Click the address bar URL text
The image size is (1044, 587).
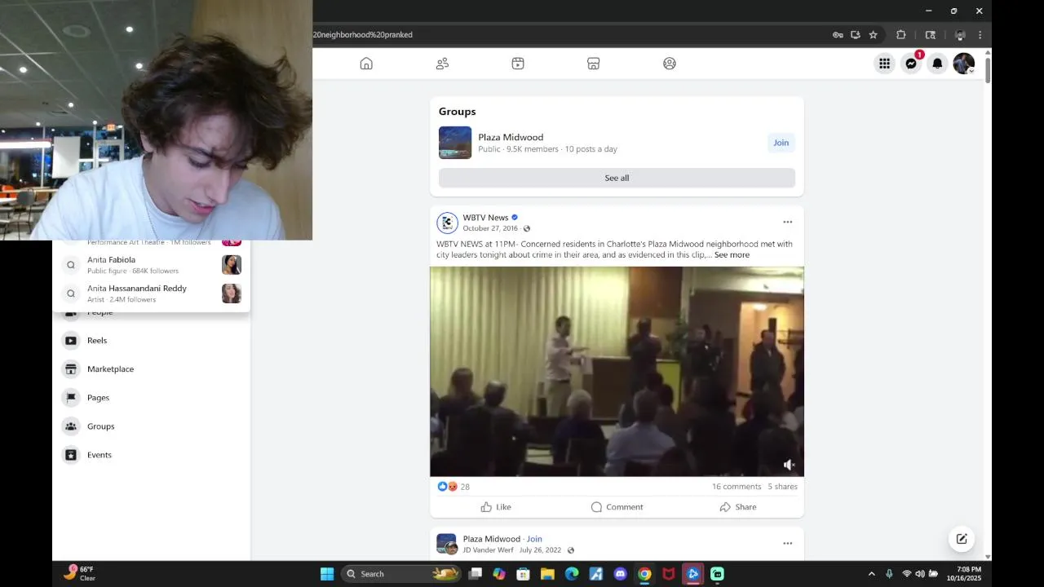pos(363,35)
